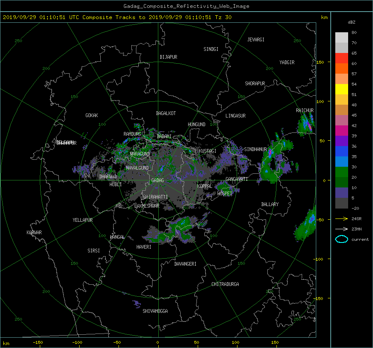The image size is (373, 348).
Task: Pick the green 20 dBZ swatch
Action: point(342,172)
